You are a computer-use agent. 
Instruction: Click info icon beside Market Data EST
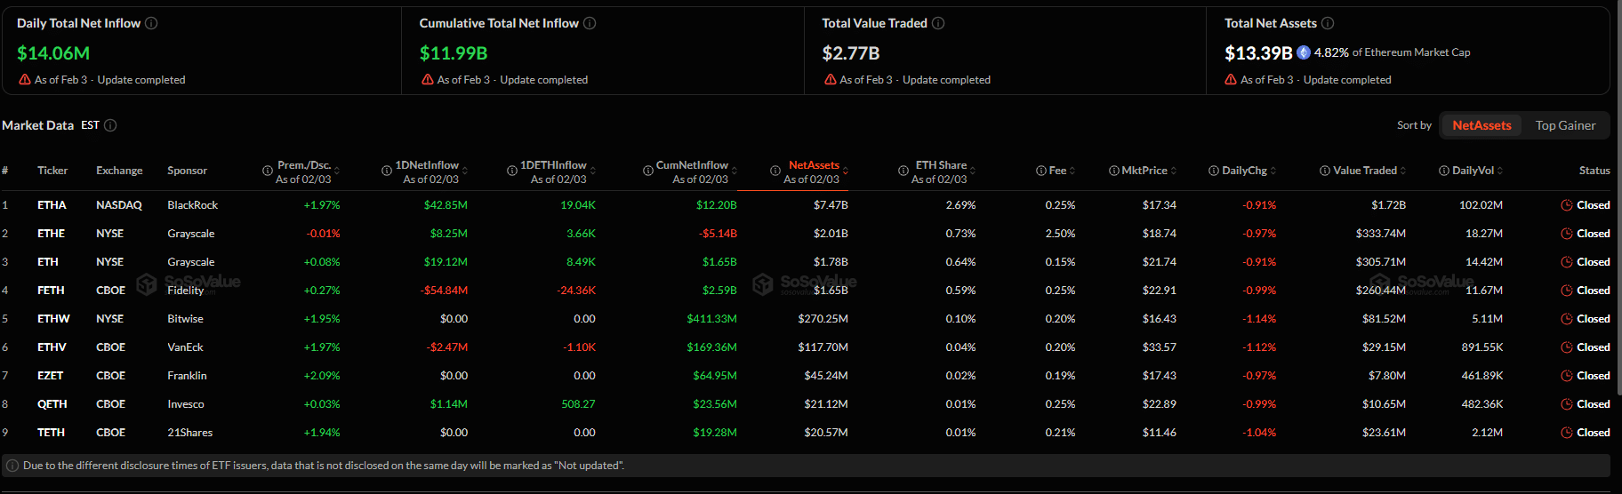[x=110, y=125]
